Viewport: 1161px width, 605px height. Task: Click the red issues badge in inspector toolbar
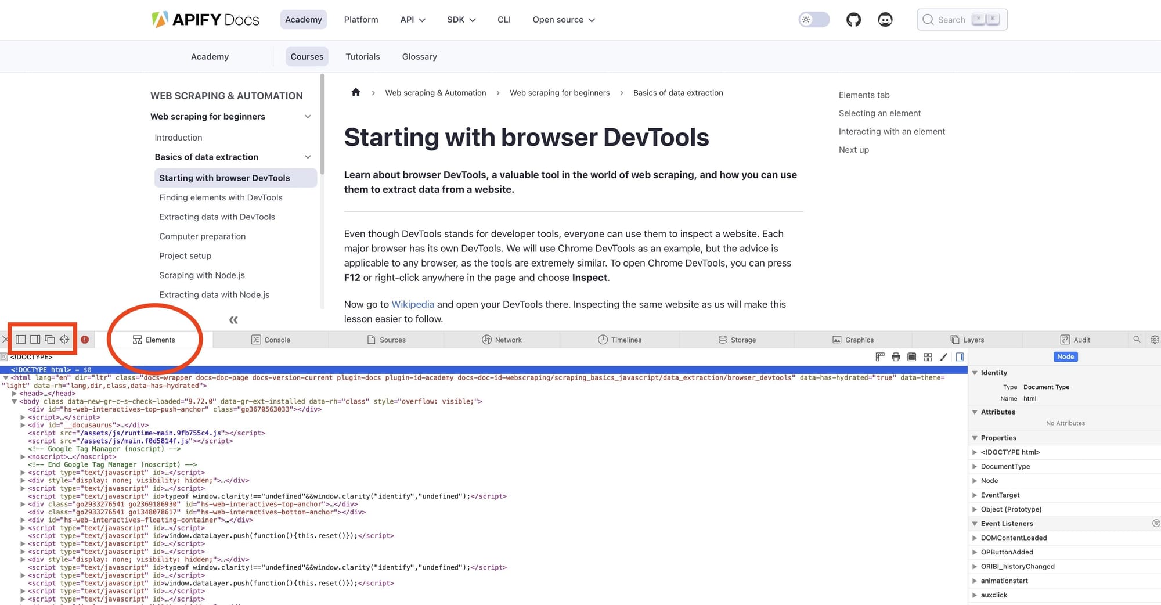[x=85, y=339]
